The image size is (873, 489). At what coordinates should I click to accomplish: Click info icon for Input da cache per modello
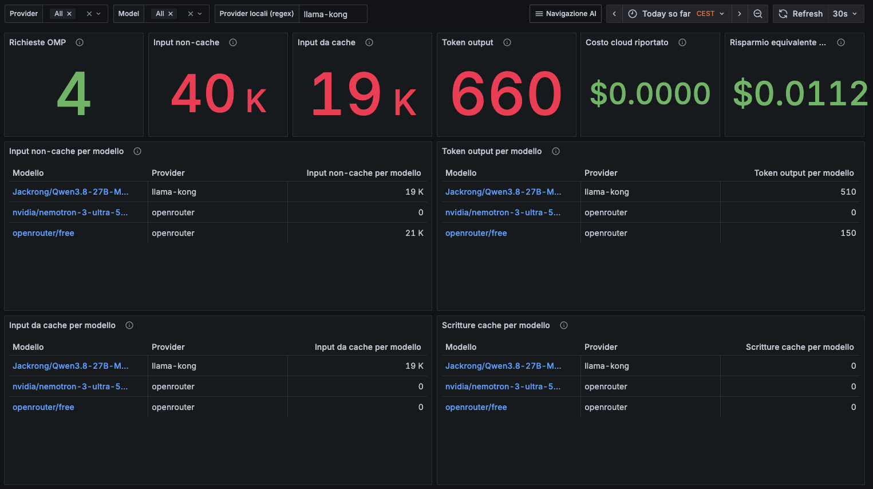(129, 325)
